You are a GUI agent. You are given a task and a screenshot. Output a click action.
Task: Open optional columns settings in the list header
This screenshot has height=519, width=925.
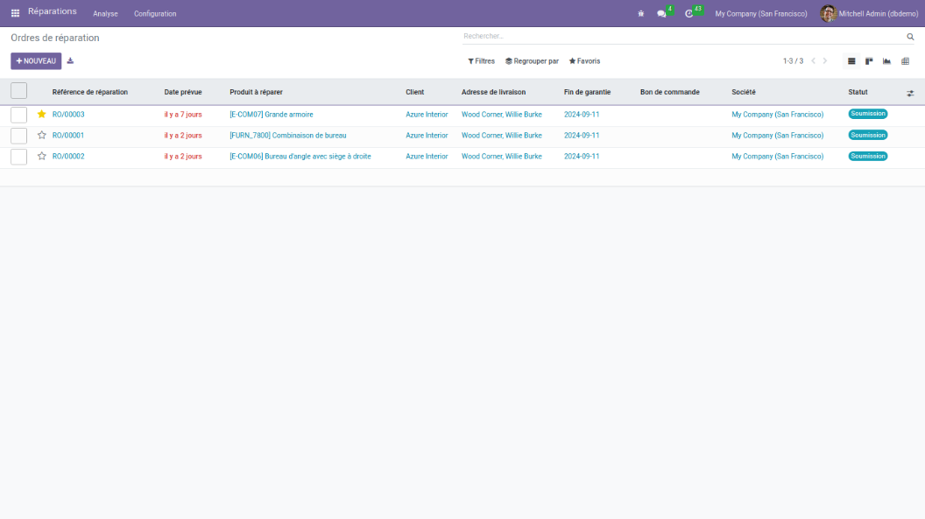tap(910, 93)
